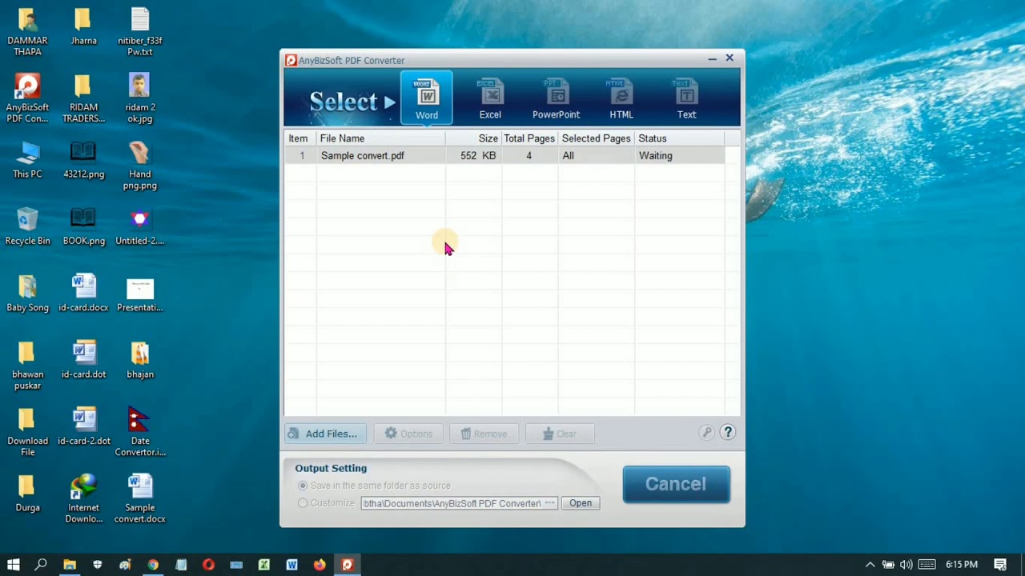Minimize the AnyBizSoft PDF Converter window
The height and width of the screenshot is (576, 1025).
coord(712,58)
